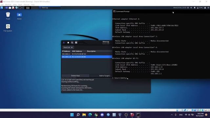Open the VirtualBox Help menu
The height and width of the screenshot is (118, 210).
pyautogui.click(x=33, y=5)
